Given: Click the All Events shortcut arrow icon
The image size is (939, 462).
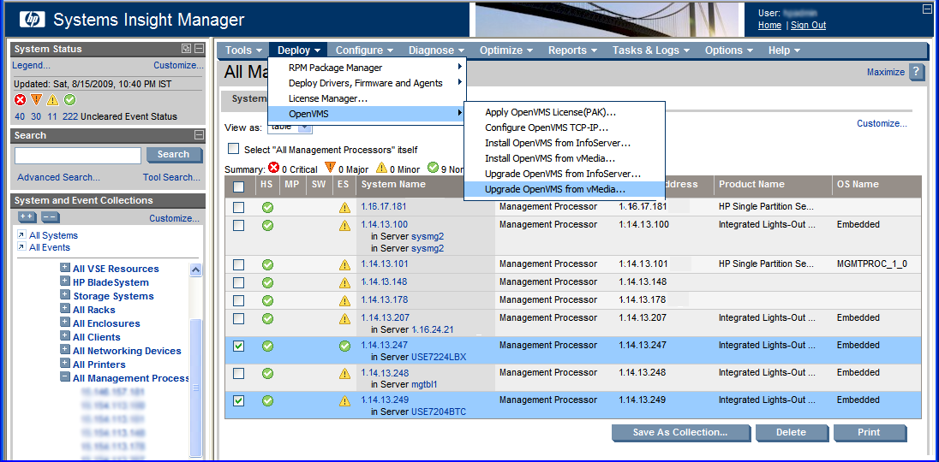Looking at the screenshot, I should [x=21, y=247].
